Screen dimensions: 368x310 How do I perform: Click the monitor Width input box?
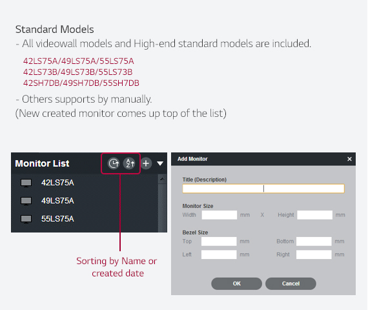(220, 215)
